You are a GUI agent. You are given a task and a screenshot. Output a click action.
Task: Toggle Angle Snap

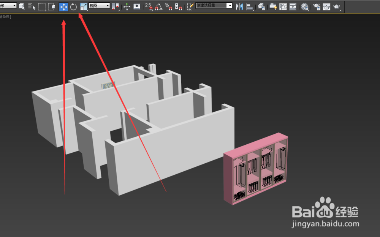point(159,6)
